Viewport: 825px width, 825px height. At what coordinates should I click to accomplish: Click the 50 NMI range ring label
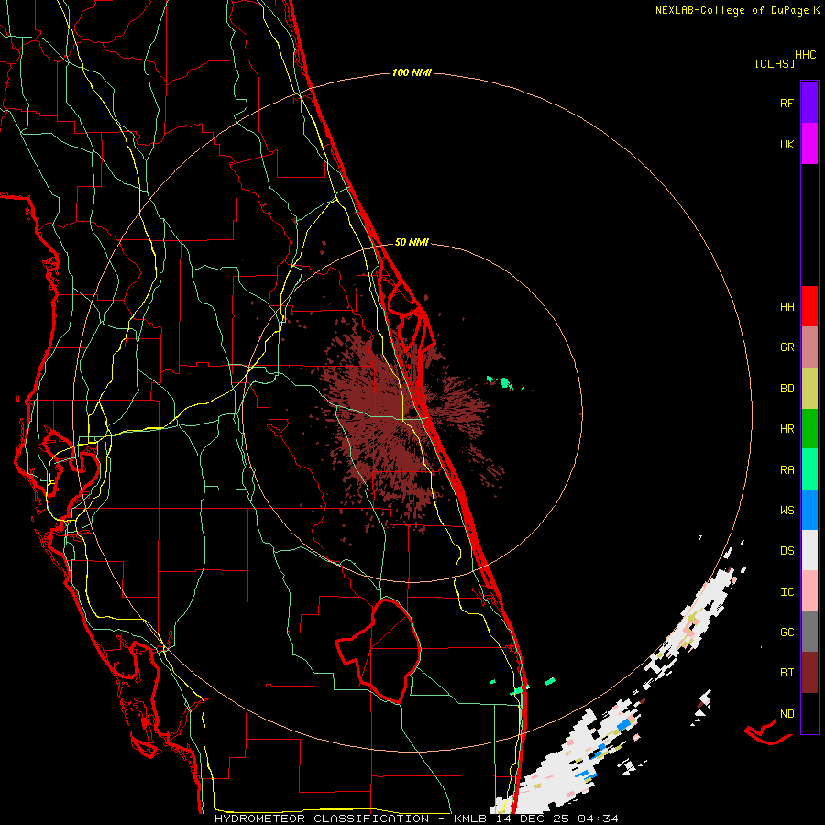(412, 242)
